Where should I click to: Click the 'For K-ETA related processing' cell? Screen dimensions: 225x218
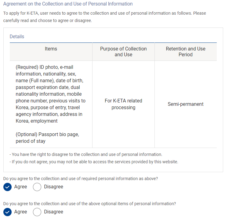[x=123, y=104]
